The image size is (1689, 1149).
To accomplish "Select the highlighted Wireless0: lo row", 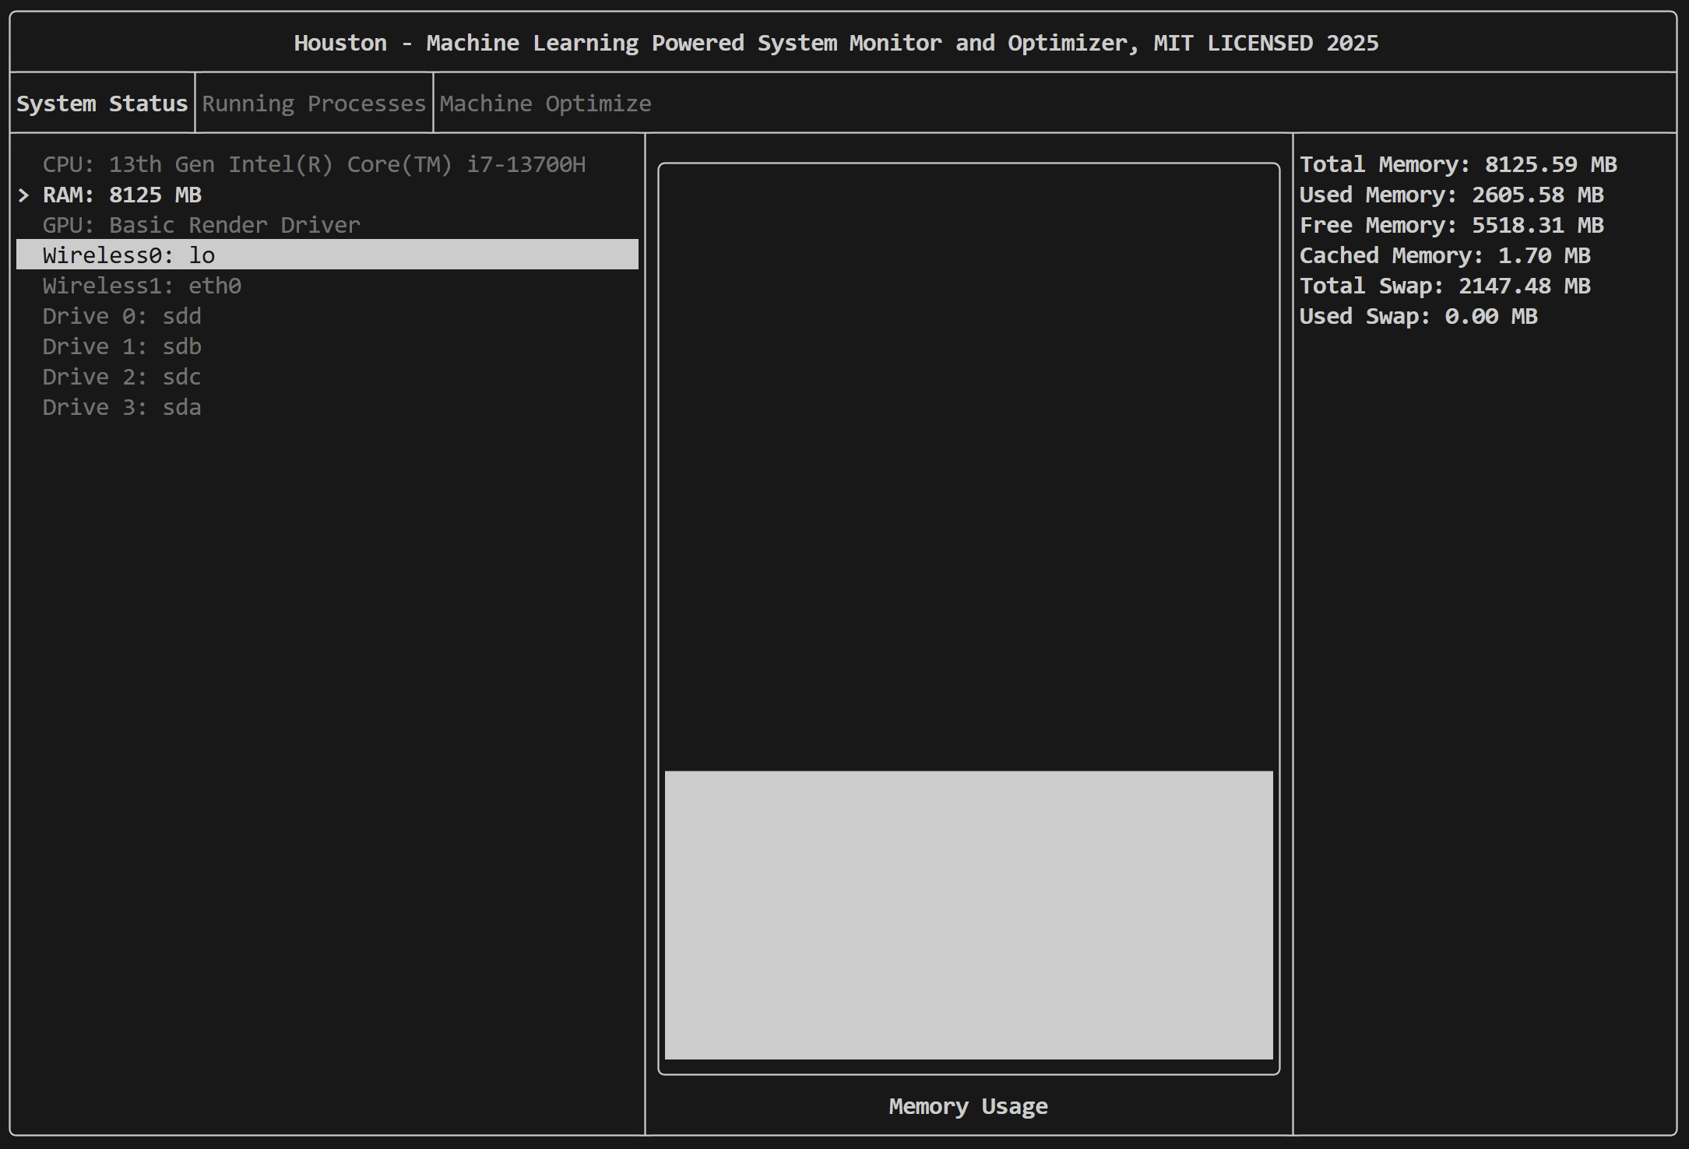I will [x=327, y=255].
